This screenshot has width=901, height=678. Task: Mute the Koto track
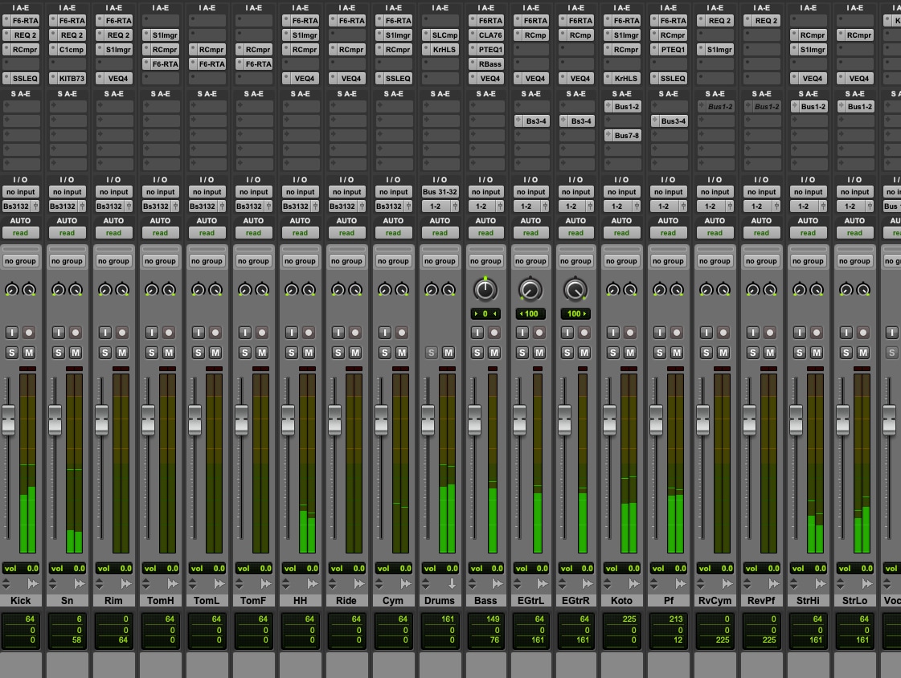630,353
